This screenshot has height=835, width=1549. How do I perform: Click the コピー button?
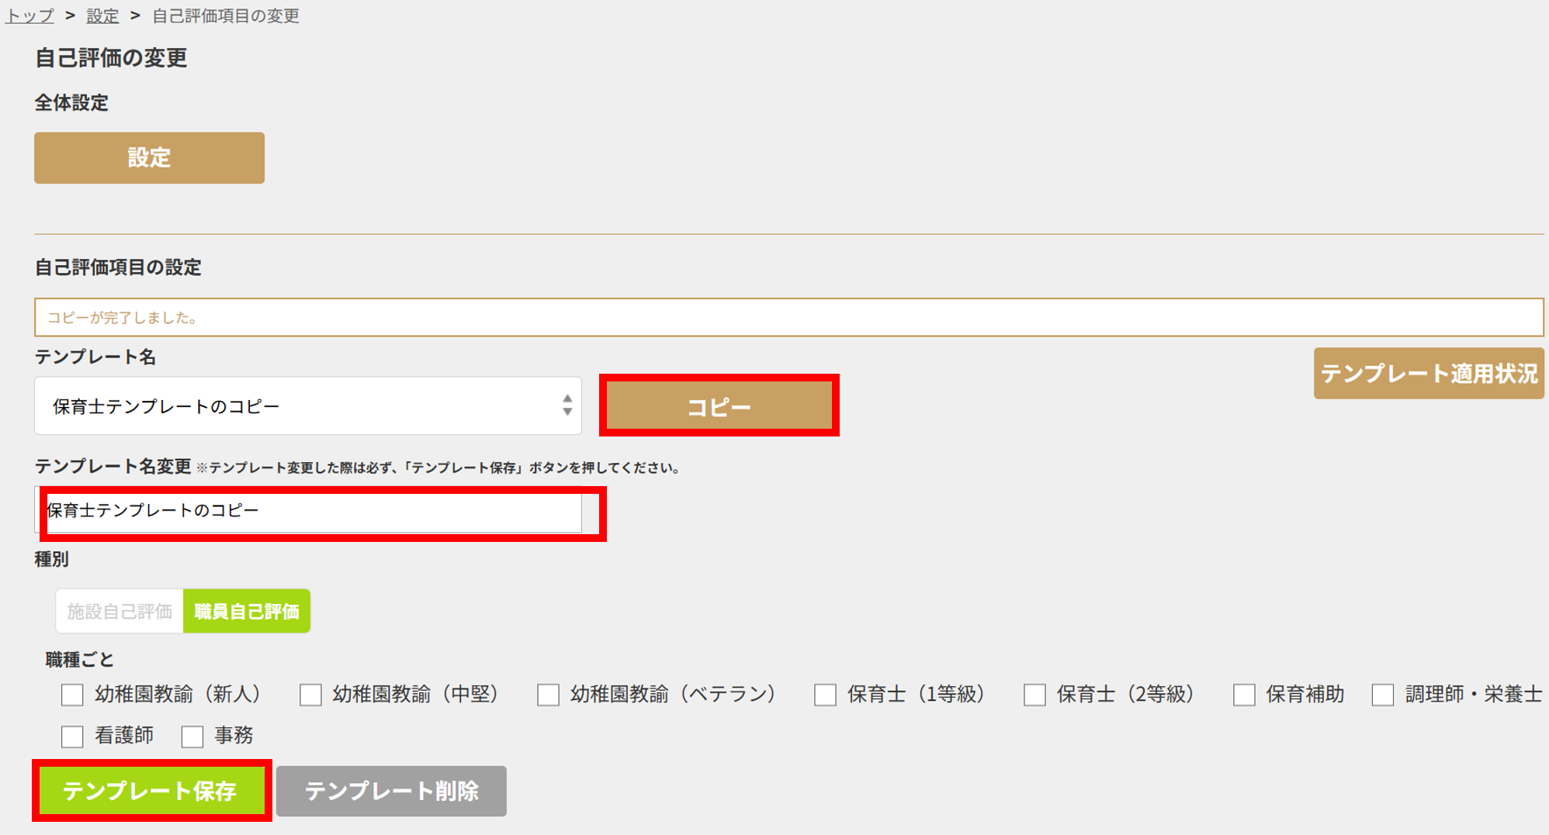click(719, 404)
